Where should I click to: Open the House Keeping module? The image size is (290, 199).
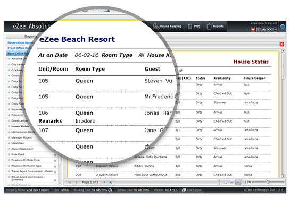[167, 27]
